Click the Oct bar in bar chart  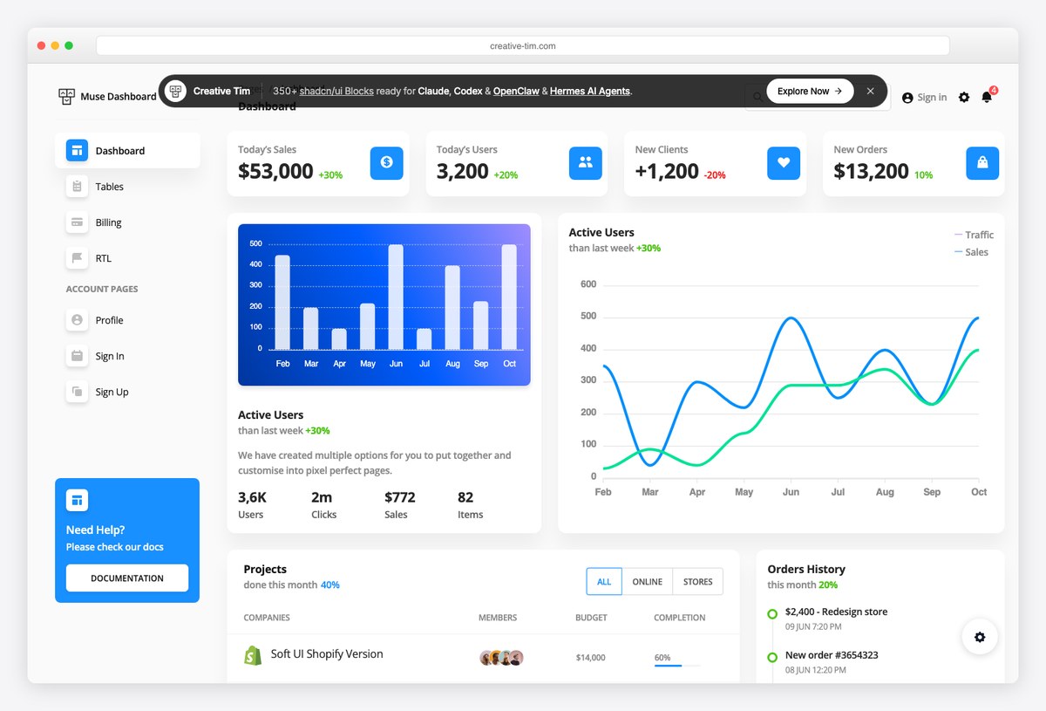pyautogui.click(x=509, y=297)
